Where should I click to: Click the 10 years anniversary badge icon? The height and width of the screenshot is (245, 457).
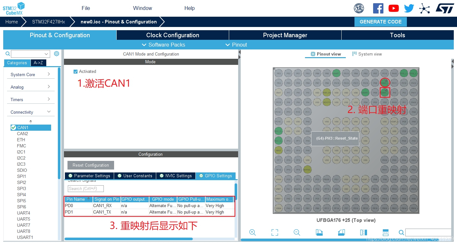click(359, 8)
